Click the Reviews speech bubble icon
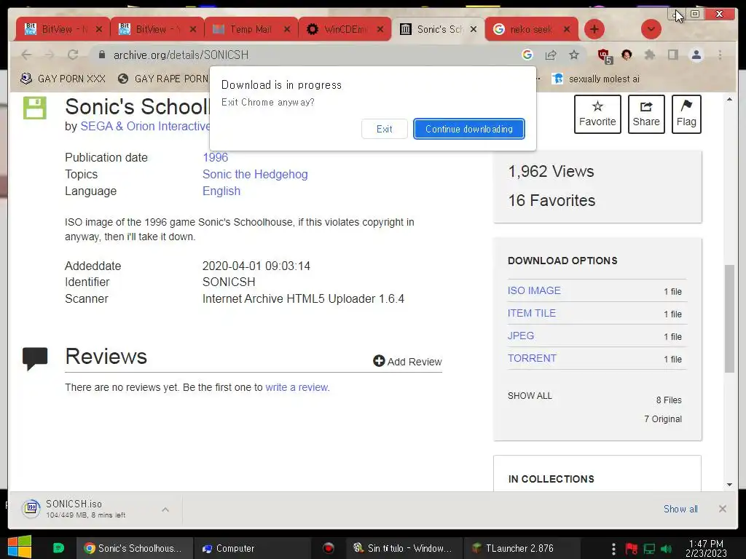Viewport: 746px width, 559px height. tap(35, 358)
